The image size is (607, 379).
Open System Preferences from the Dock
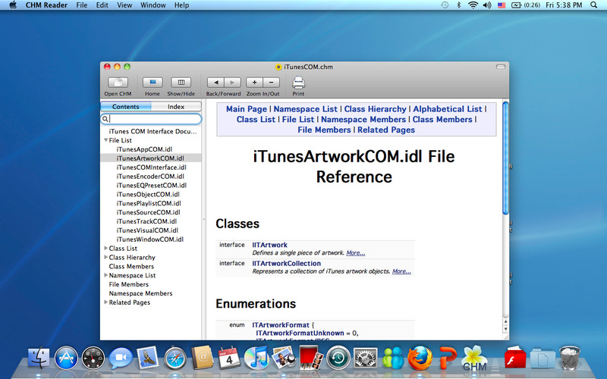pyautogui.click(x=366, y=358)
